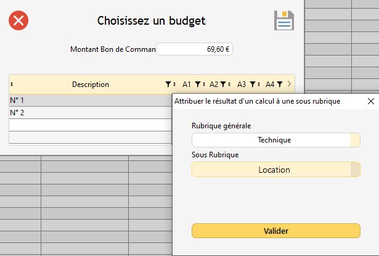
Task: Open the Sous Rubrique dropdown arrow
Action: click(355, 170)
